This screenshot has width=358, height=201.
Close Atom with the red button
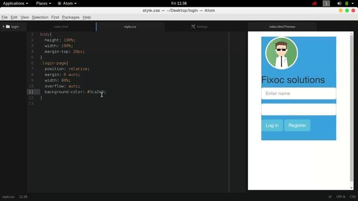[353, 11]
